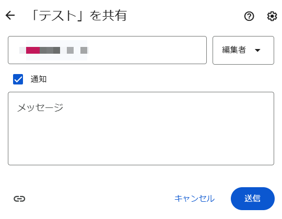Focus the recipient field's empty area
Screen dimensions: 282x219
(147, 50)
